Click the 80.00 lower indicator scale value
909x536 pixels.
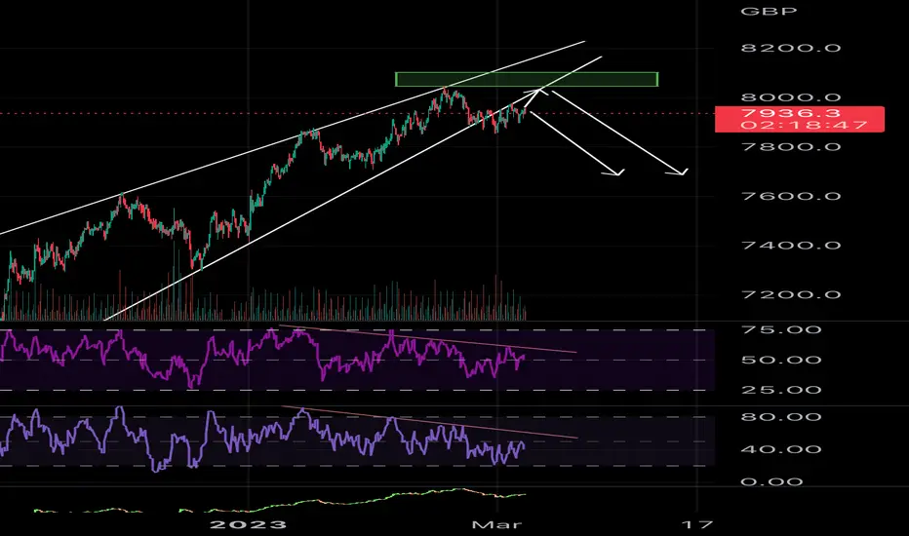coord(781,417)
